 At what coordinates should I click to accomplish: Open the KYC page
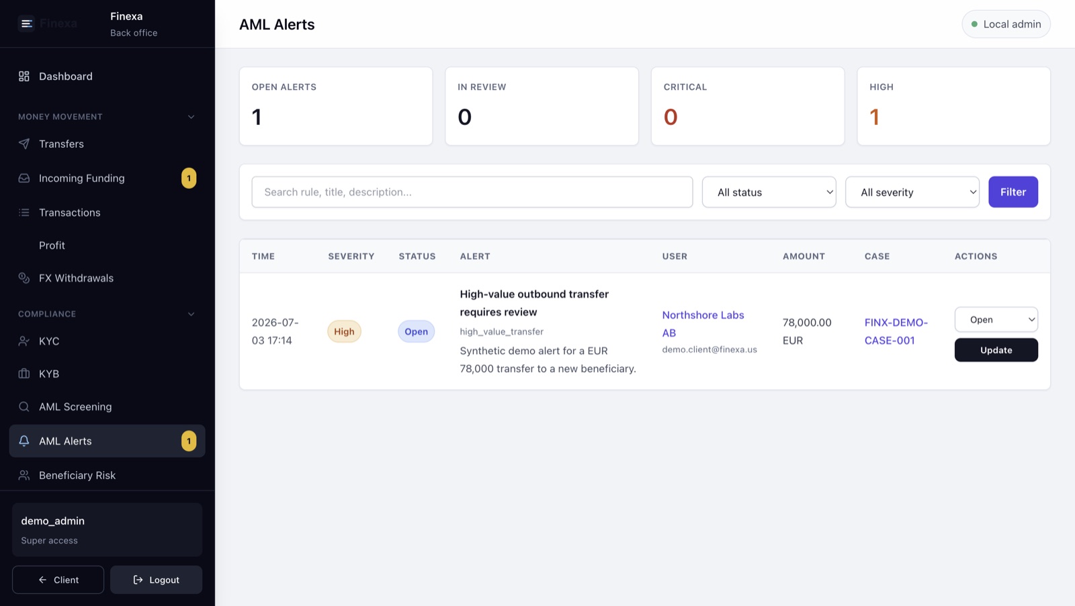[x=107, y=341]
